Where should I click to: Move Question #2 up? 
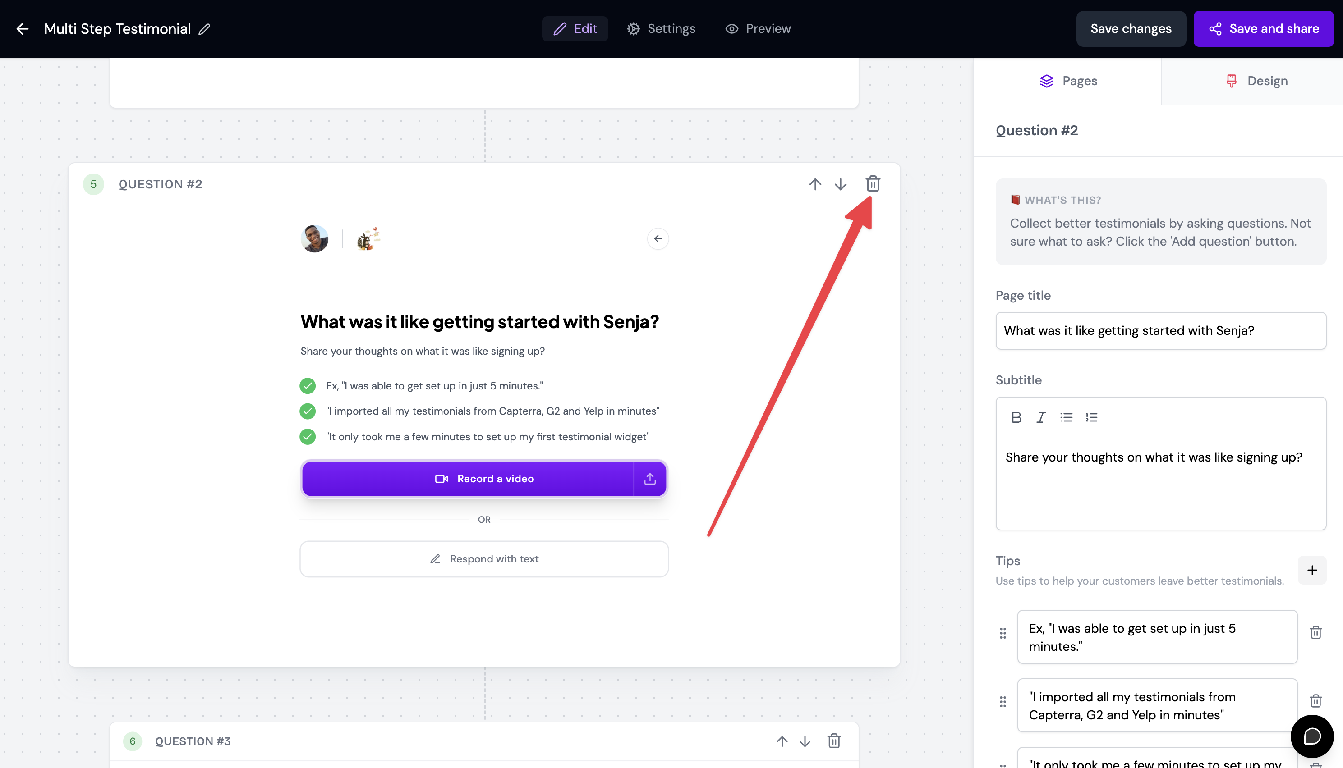click(815, 184)
